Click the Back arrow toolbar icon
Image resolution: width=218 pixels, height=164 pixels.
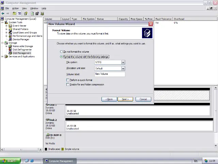(x=3, y=14)
